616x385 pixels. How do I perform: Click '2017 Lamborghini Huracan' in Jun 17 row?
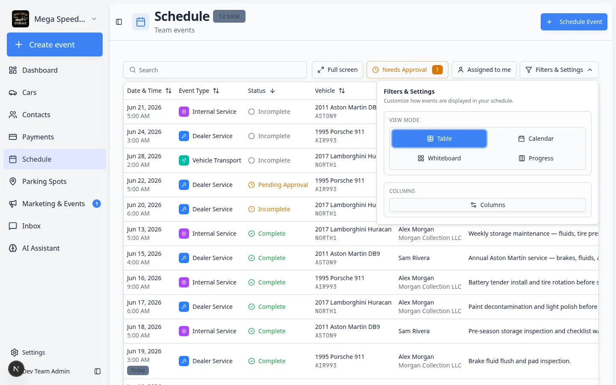click(353, 302)
